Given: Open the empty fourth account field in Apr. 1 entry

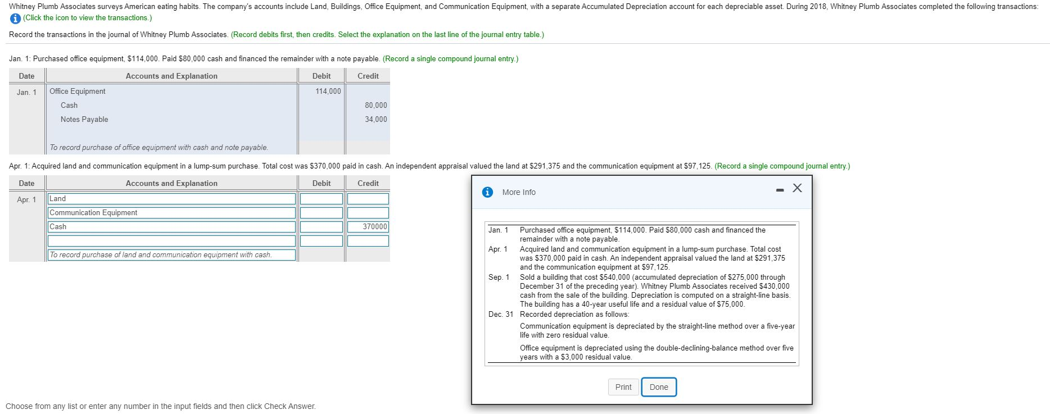Looking at the screenshot, I should [x=172, y=241].
